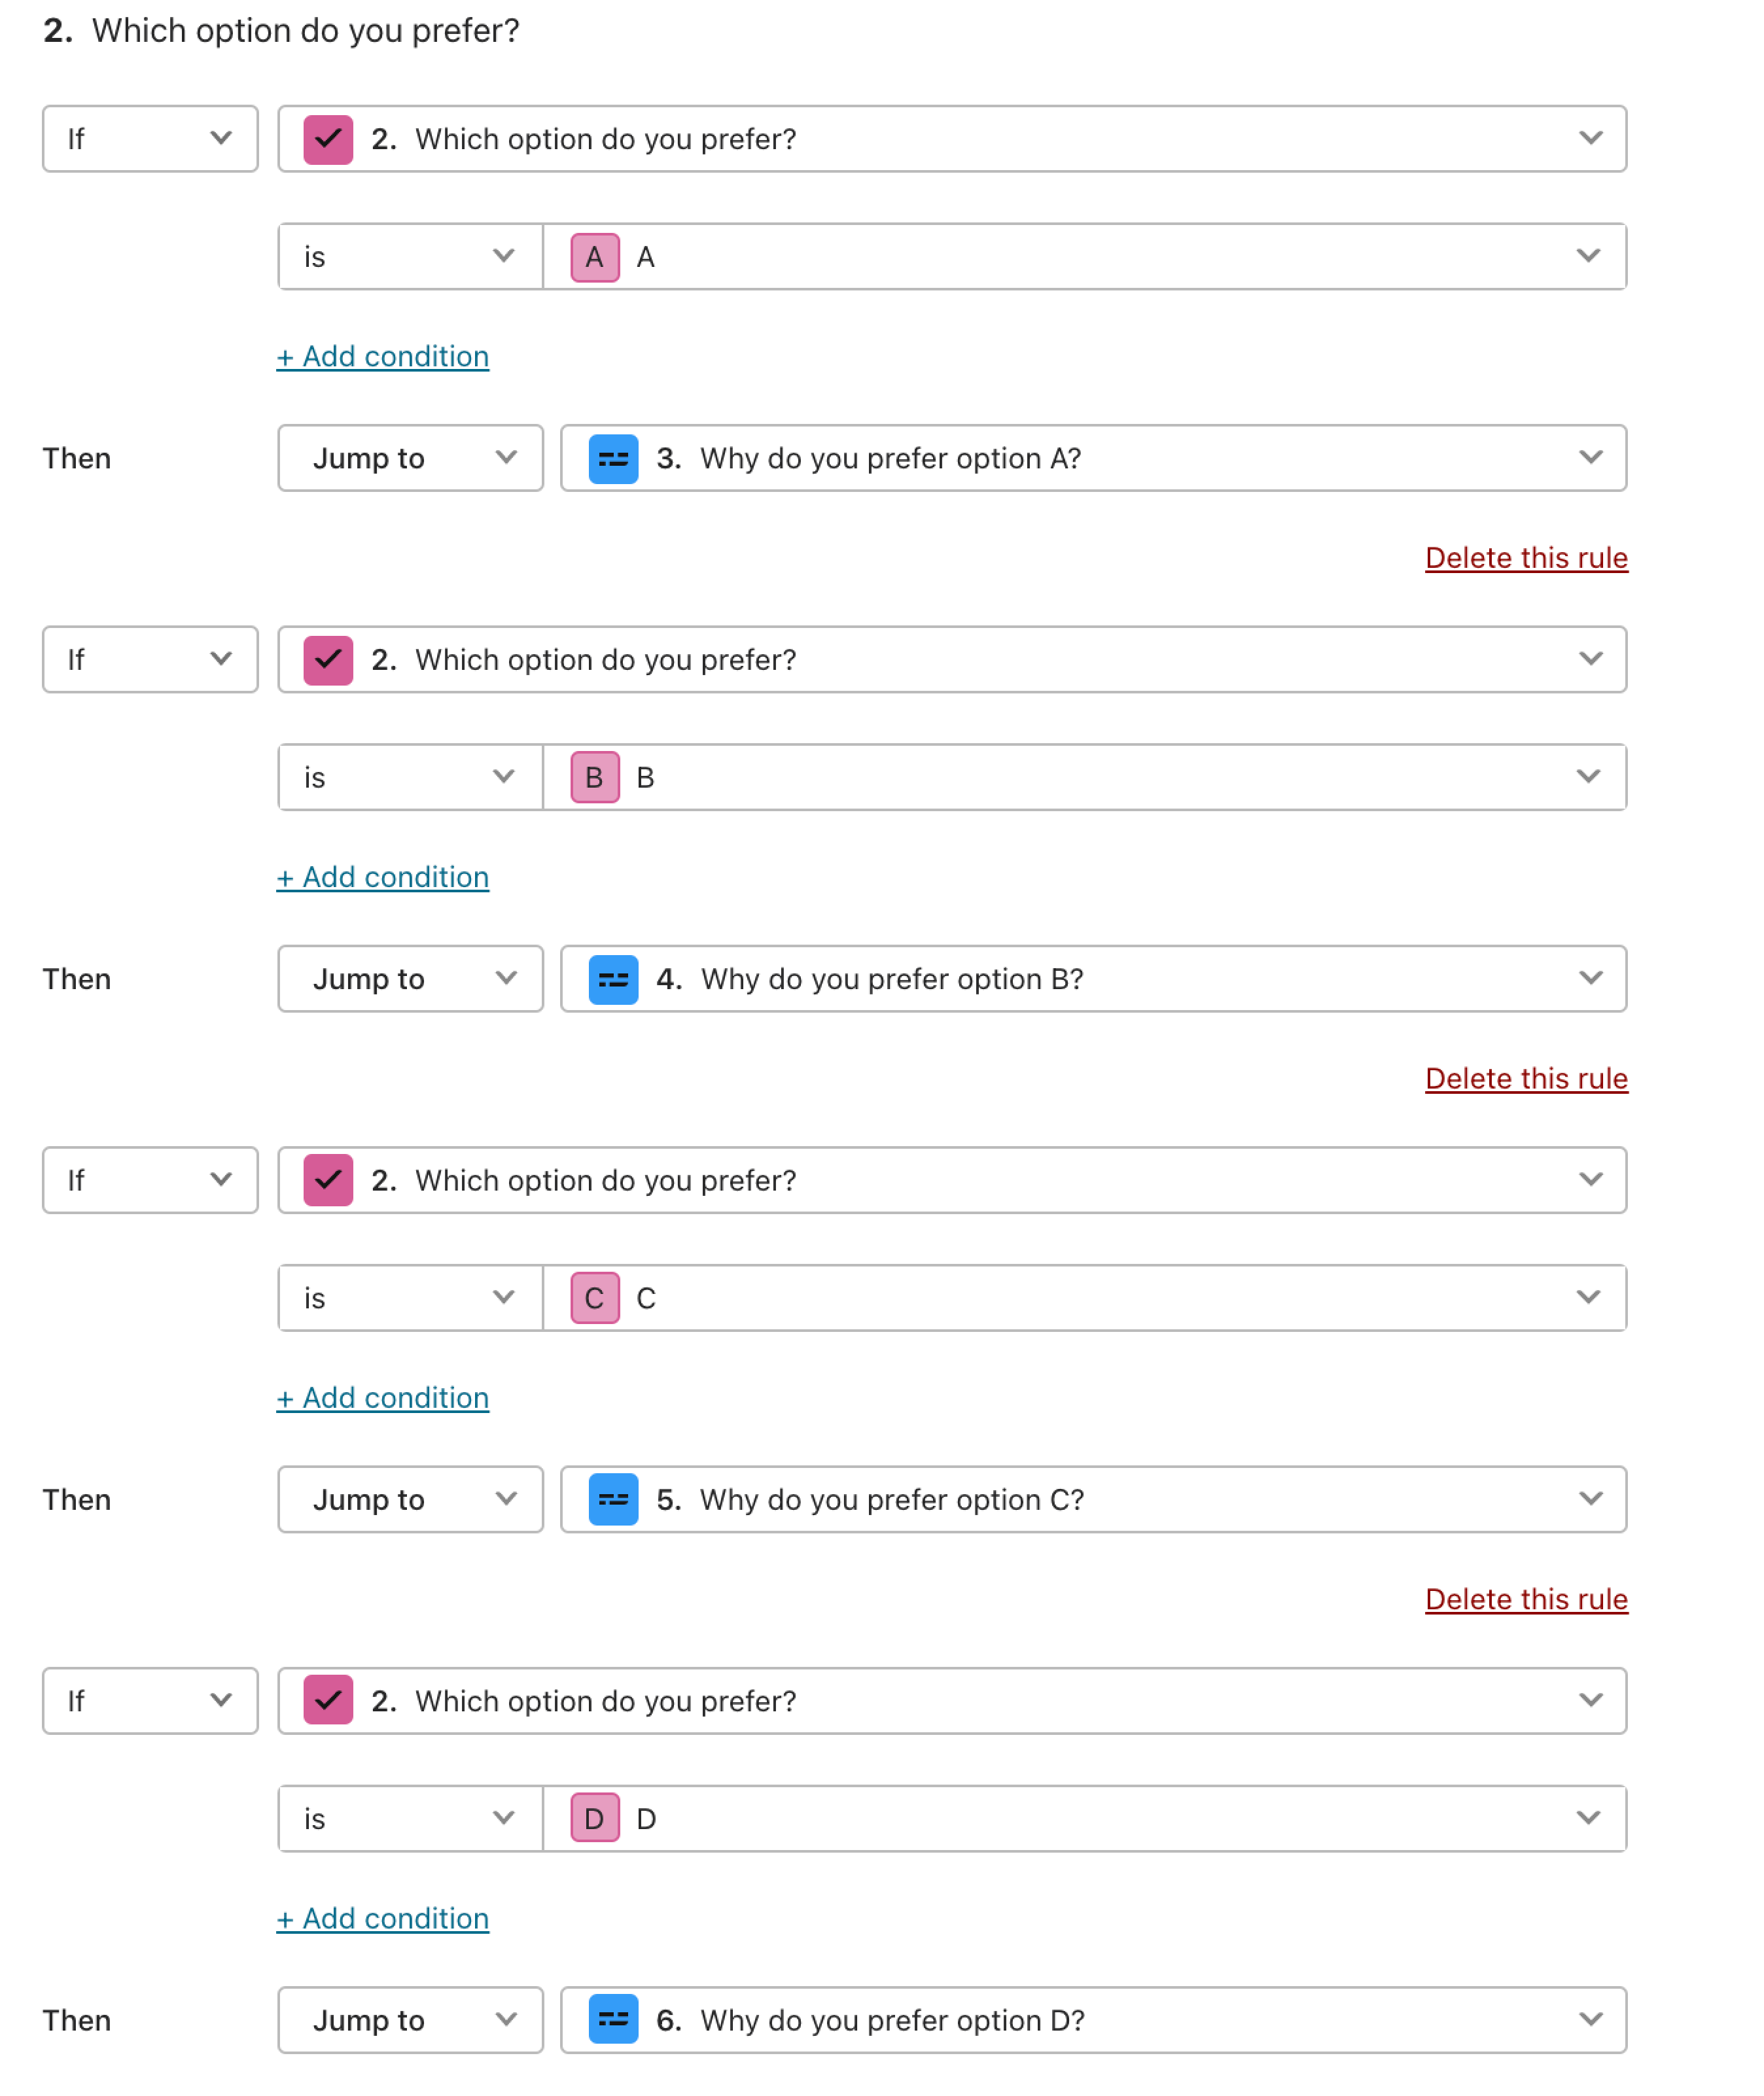This screenshot has width=1764, height=2096.
Task: Click blue short-text icon beside question 5
Action: (x=613, y=1499)
